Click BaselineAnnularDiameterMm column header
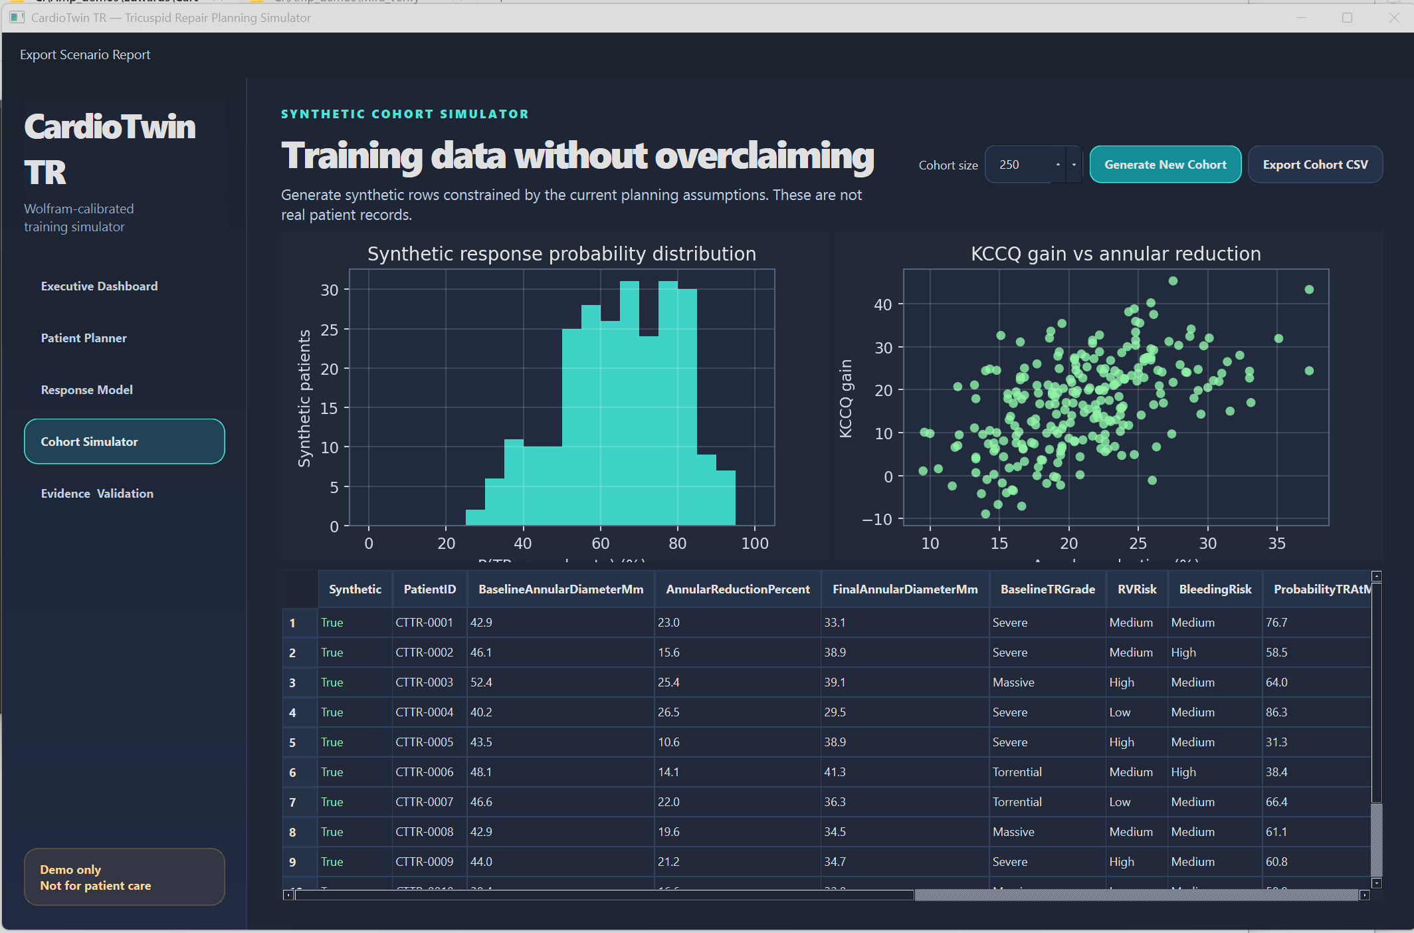 click(561, 589)
